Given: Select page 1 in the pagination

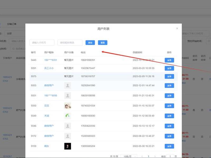Looking at the screenshot, I should 148,156.
